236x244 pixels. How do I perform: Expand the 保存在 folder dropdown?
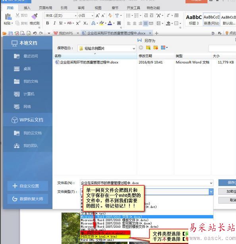click(134, 48)
